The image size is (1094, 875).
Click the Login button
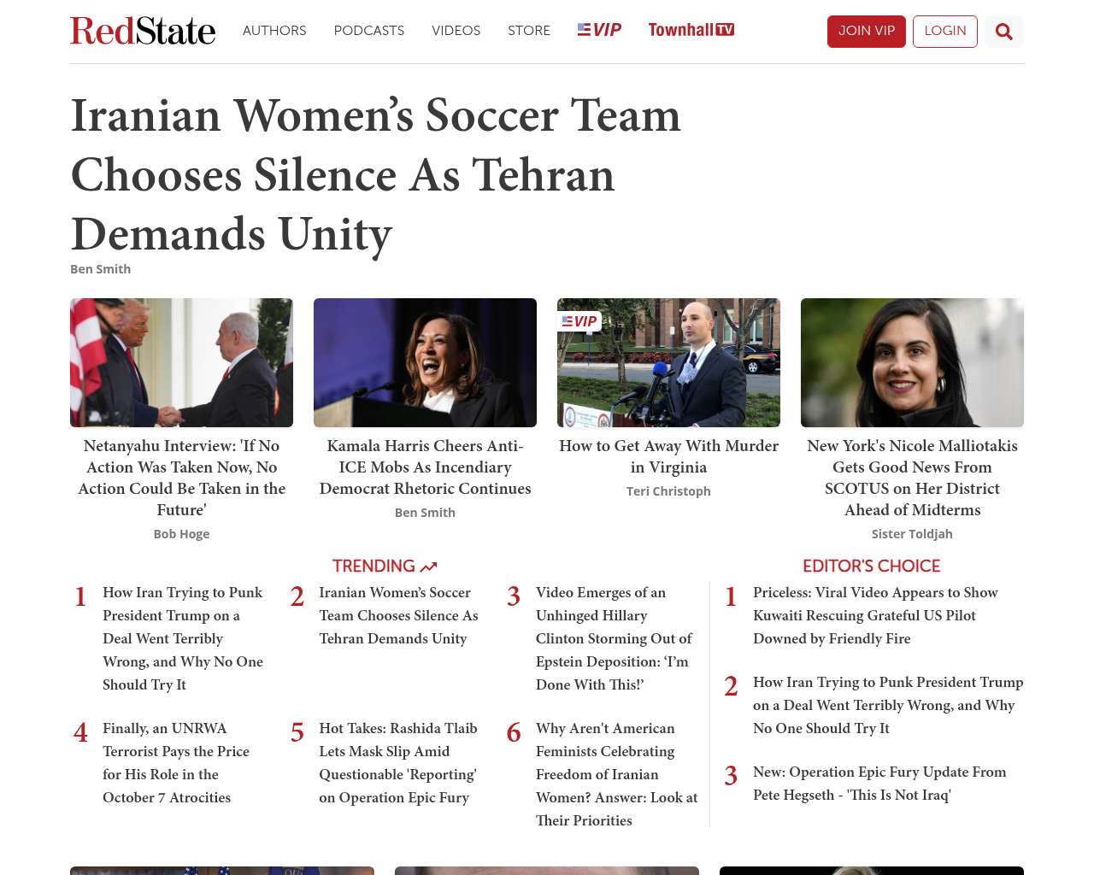[944, 31]
